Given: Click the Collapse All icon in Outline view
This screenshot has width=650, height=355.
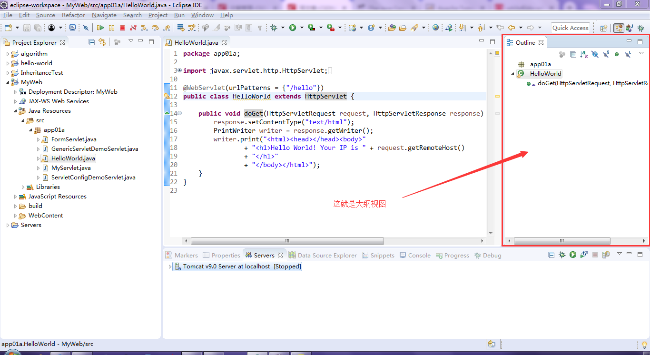Looking at the screenshot, I should (573, 54).
